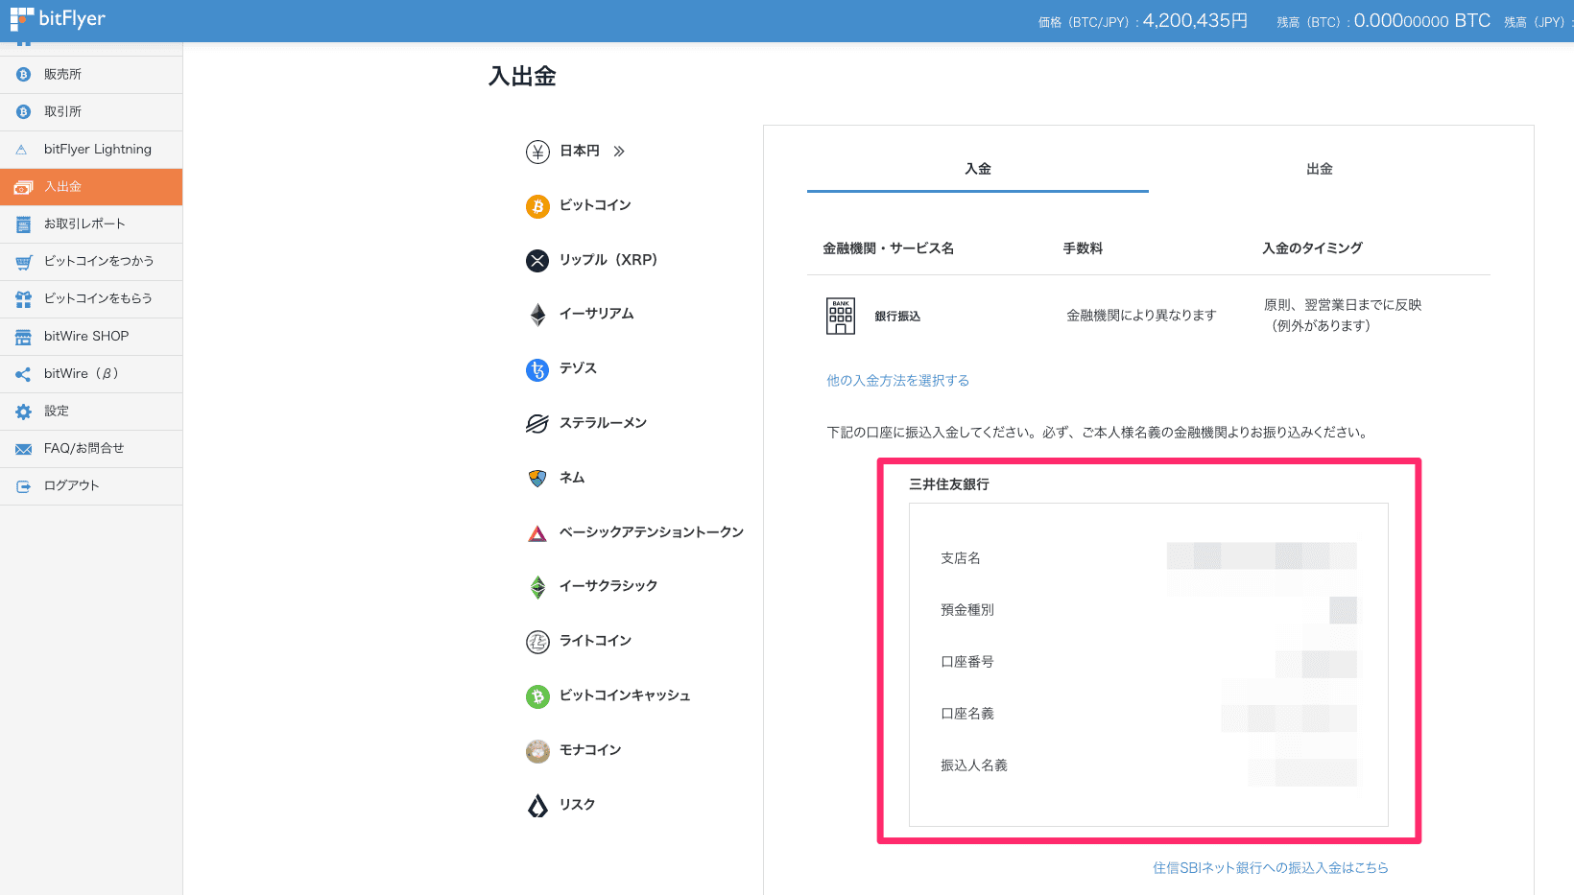
Task: Open bitWire (β) page
Action: pyautogui.click(x=91, y=373)
